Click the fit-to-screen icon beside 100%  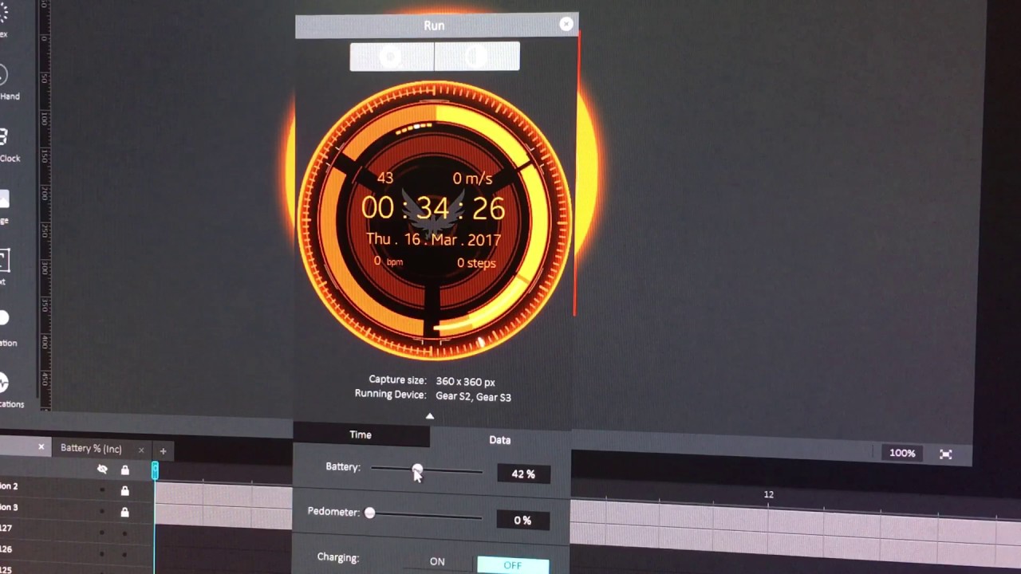click(945, 454)
